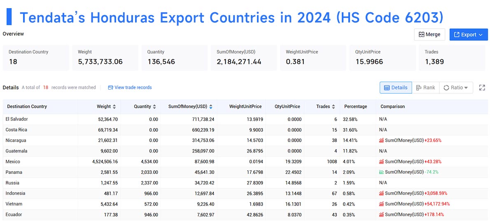Click Costa Rica's 31.60% percentage
490x224 pixels.
pyautogui.click(x=350, y=130)
